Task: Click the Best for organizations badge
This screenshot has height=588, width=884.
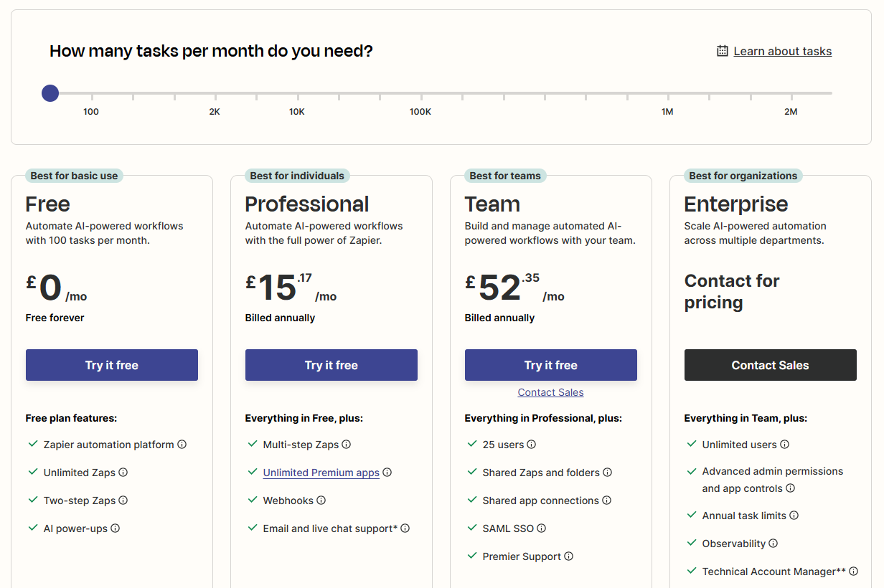Action: (x=743, y=176)
